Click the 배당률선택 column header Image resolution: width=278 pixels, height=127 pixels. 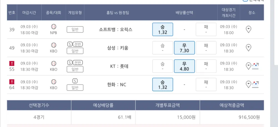[184, 12]
